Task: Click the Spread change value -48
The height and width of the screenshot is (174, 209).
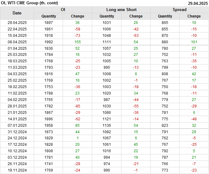Action: pyautogui.click(x=194, y=119)
